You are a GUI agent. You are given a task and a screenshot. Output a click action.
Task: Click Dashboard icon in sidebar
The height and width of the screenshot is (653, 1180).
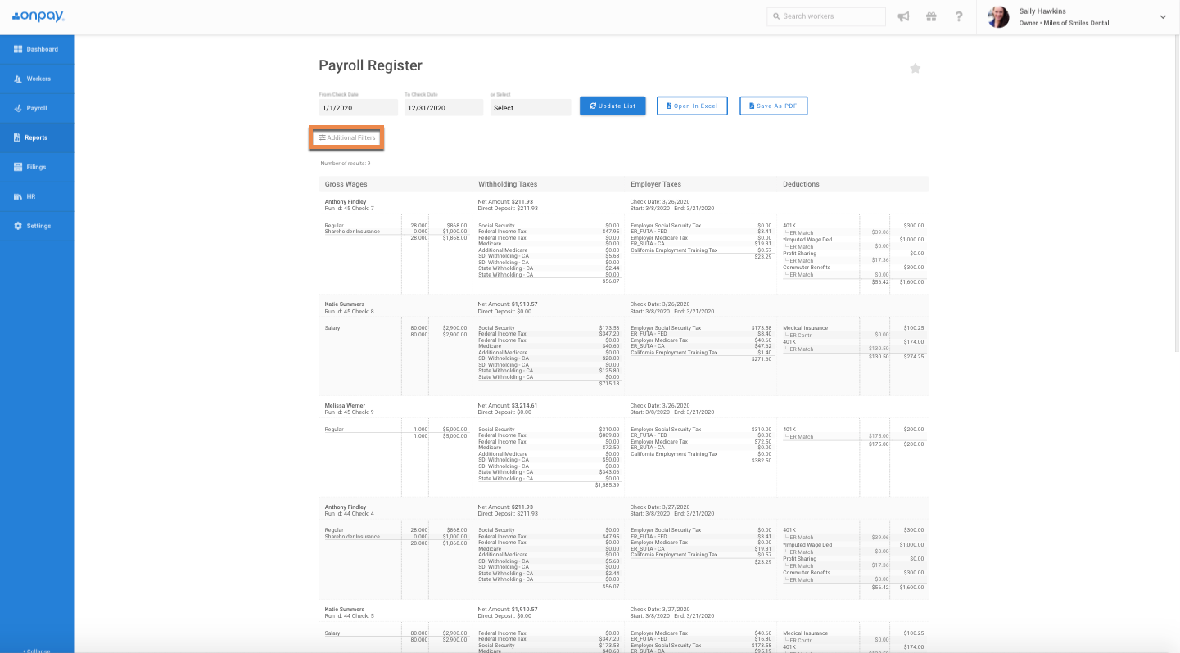click(17, 49)
